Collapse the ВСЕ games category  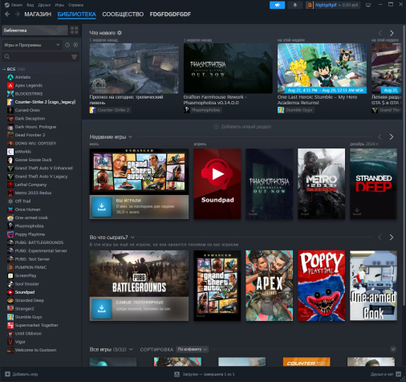[4, 69]
